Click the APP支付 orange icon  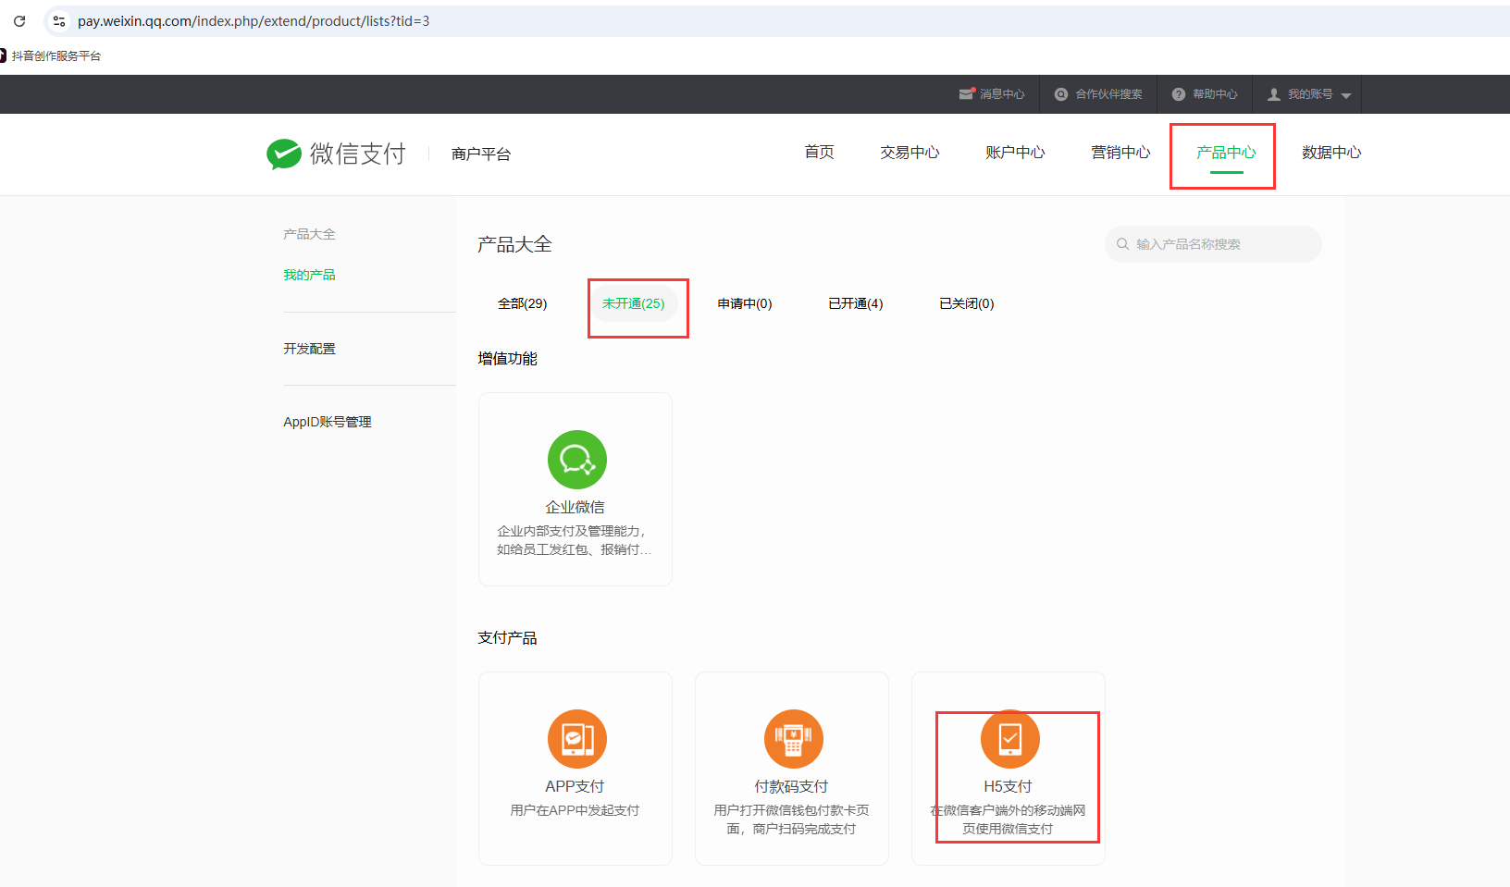tap(576, 739)
